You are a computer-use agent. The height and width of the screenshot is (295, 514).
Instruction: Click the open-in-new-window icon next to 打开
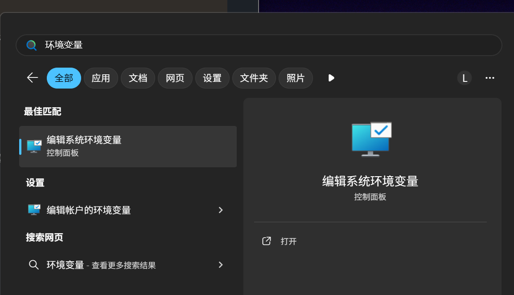(x=267, y=241)
